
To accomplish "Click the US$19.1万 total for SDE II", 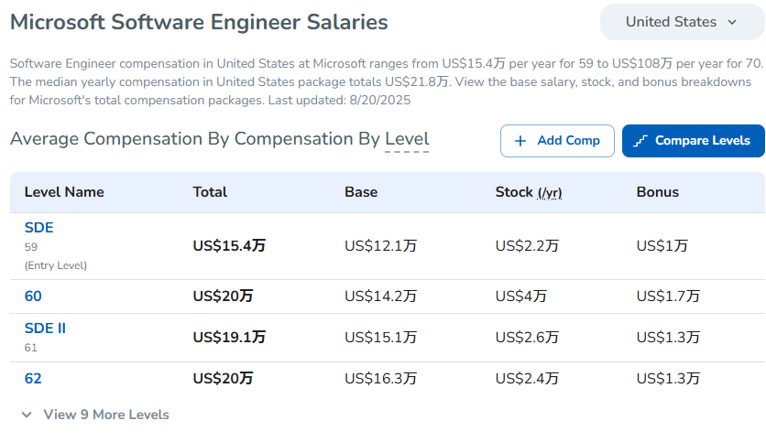I will [229, 337].
